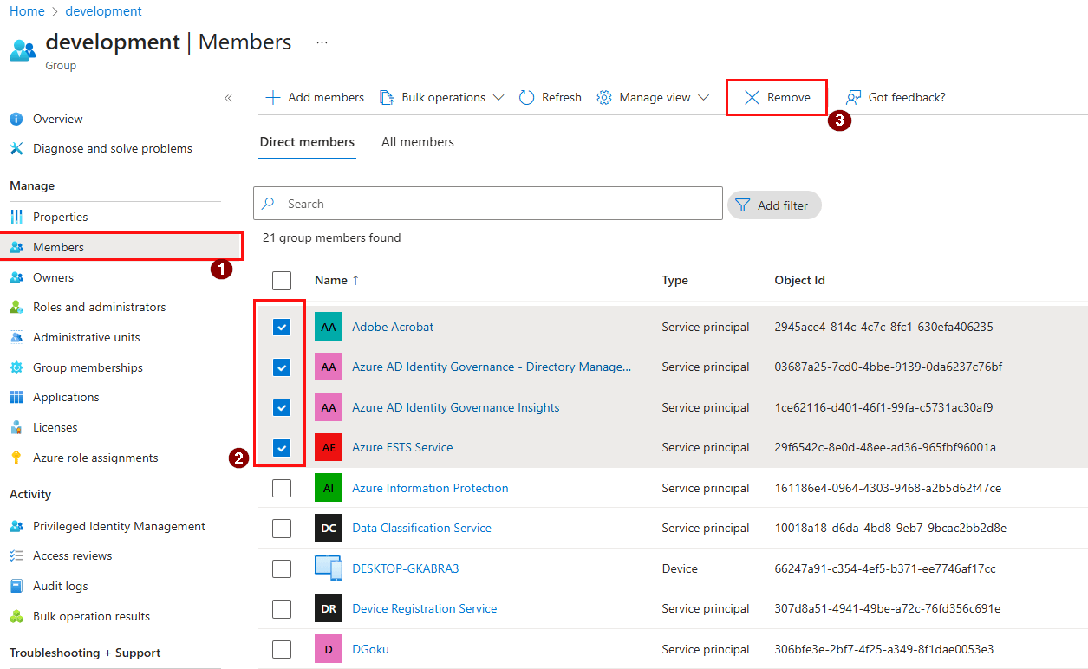
Task: Check the Azure Information Protection checkbox
Action: point(281,488)
